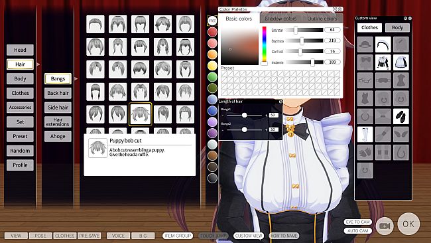Screen dimensions: 431x243
Task: Pick the light brown hair color swatch
Action: [212, 155]
